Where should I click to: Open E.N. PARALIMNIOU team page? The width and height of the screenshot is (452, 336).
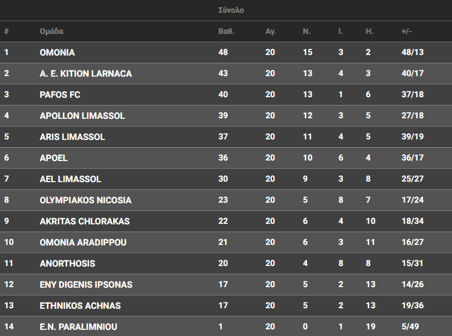pos(78,327)
